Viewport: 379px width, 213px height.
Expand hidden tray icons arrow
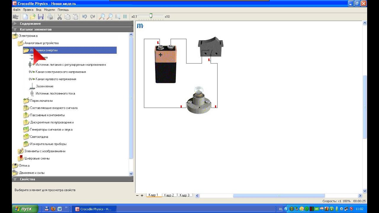[x=286, y=209]
